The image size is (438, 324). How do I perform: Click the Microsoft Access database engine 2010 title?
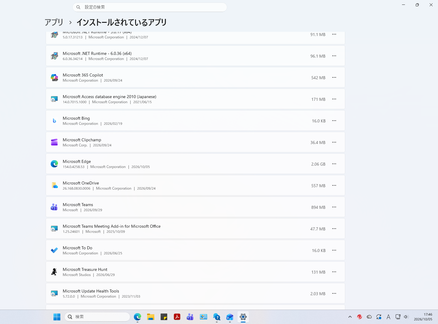(x=110, y=97)
